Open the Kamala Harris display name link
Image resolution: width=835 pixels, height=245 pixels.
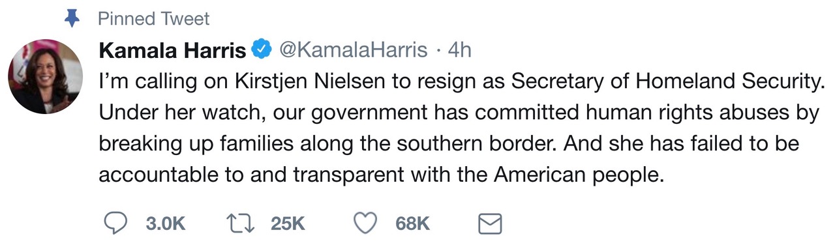172,50
